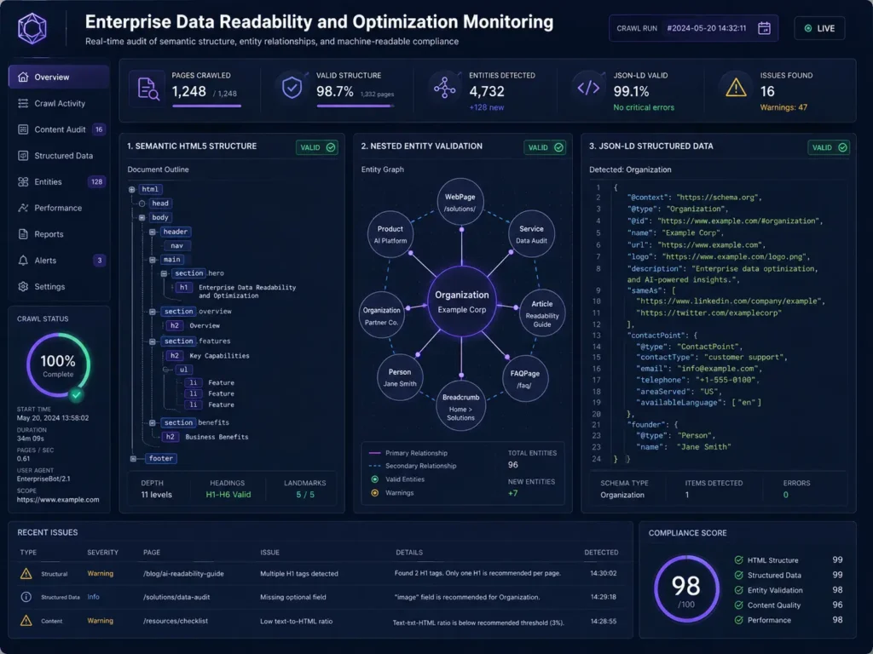The width and height of the screenshot is (873, 654).
Task: Click the 100% Complete crawl progress ring
Action: click(x=58, y=365)
